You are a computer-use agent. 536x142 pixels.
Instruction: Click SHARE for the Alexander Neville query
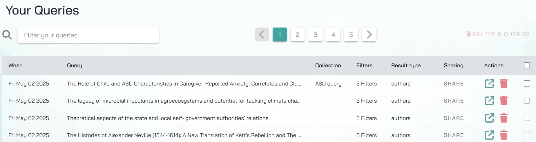tap(454, 135)
